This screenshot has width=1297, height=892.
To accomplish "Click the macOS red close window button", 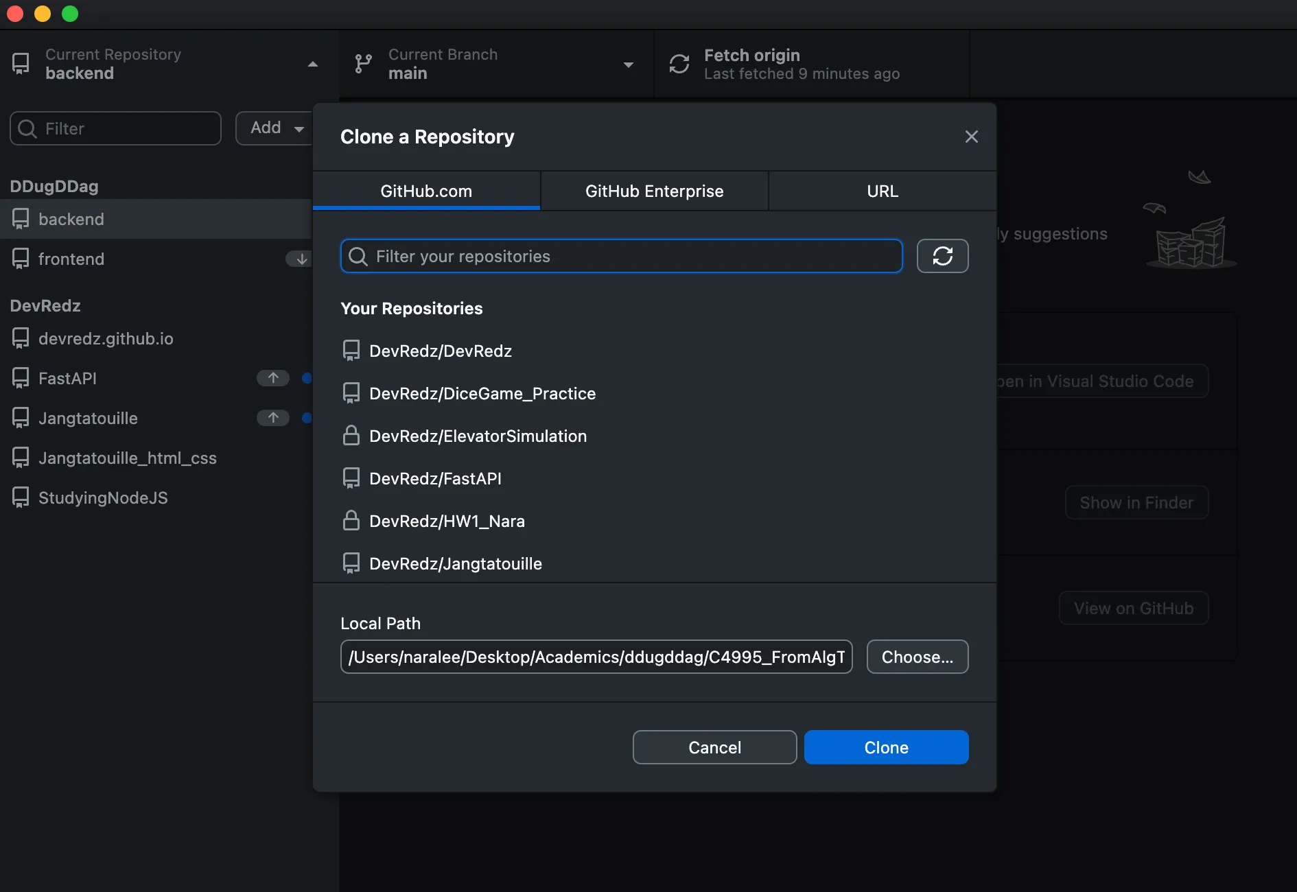I will click(15, 14).
